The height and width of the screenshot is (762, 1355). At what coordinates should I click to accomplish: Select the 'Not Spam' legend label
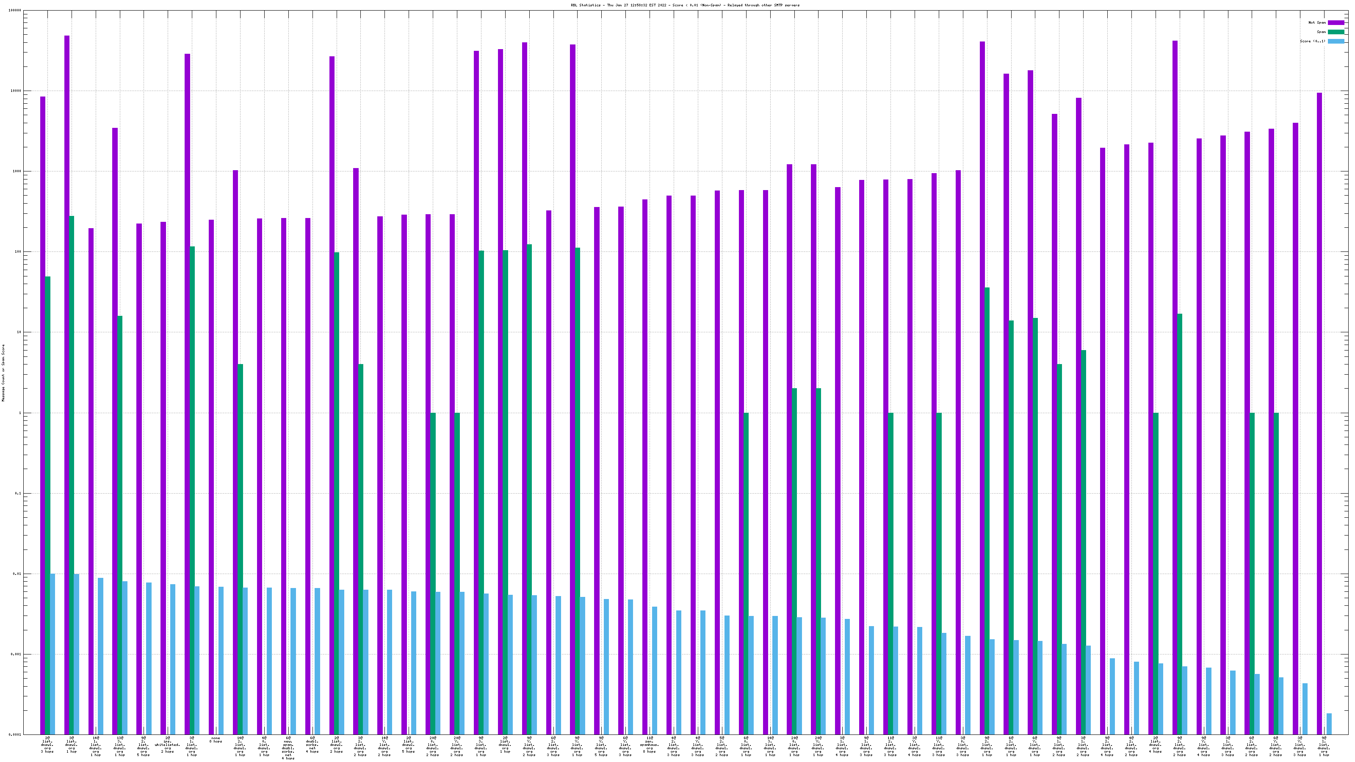point(1317,22)
